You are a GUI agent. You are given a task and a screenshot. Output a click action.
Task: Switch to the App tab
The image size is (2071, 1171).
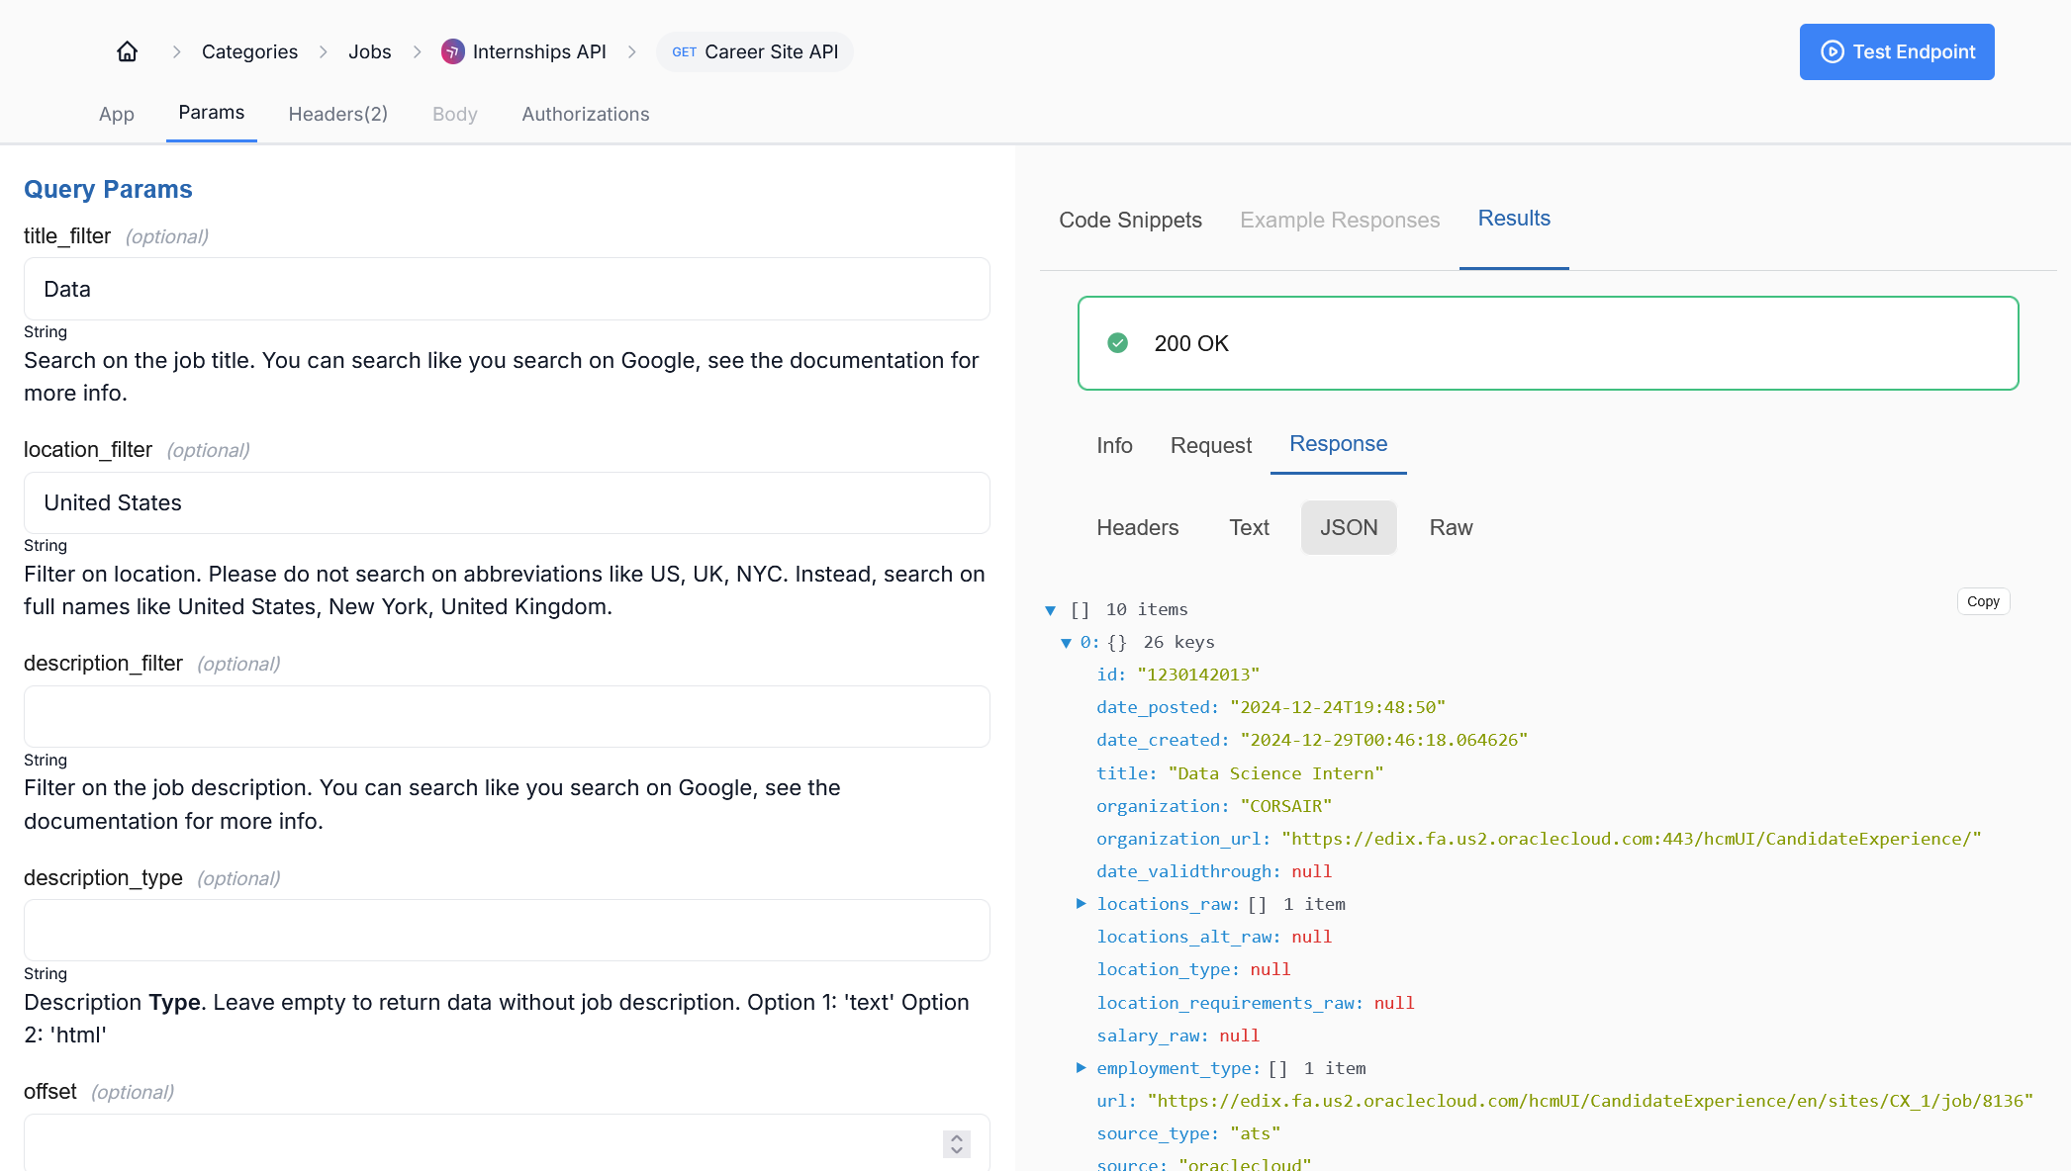tap(117, 114)
